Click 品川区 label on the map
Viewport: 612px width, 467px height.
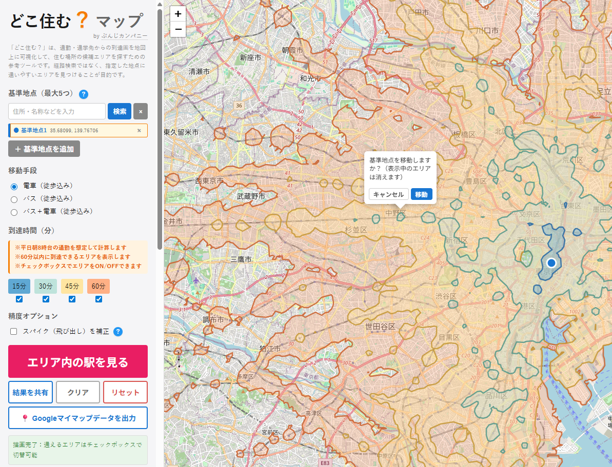(496, 395)
